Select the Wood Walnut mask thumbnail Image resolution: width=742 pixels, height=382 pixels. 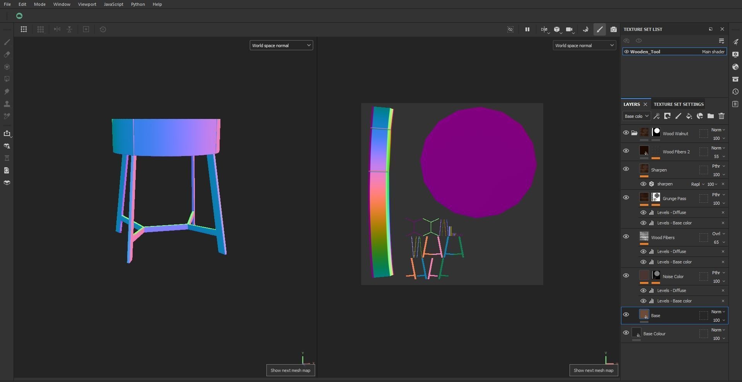[656, 132]
